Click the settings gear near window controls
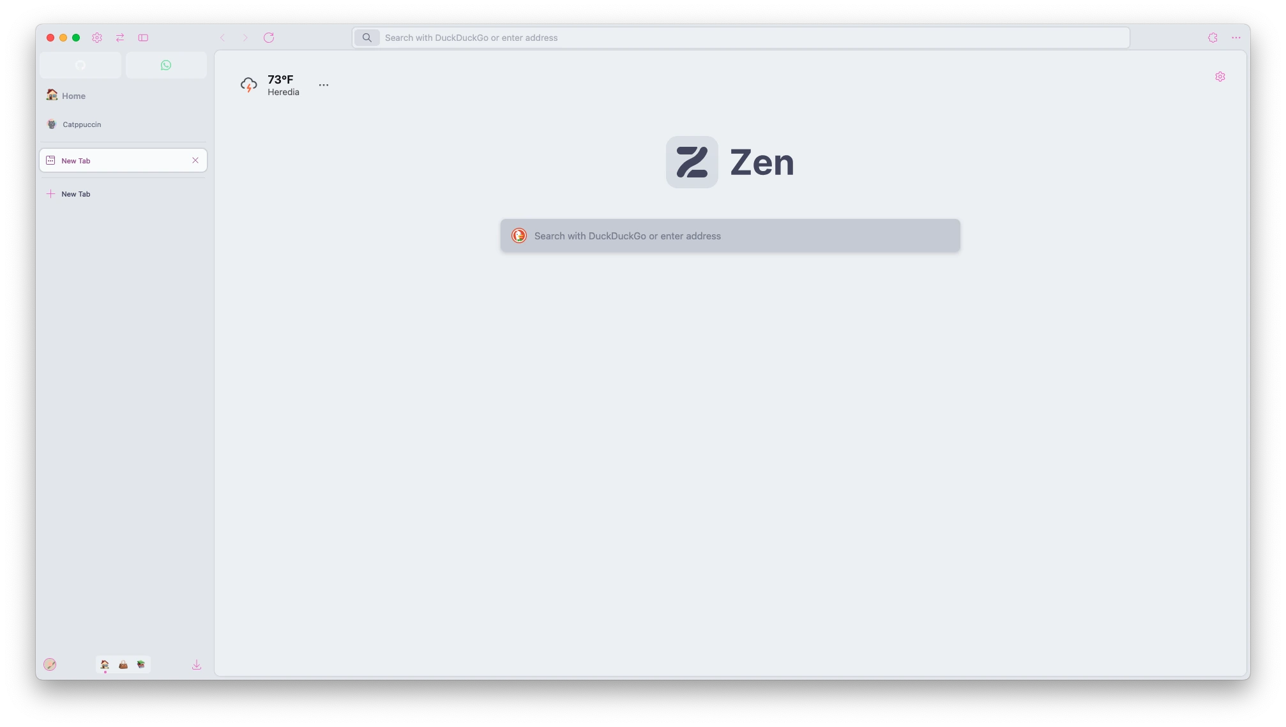This screenshot has width=1286, height=727. click(x=97, y=38)
